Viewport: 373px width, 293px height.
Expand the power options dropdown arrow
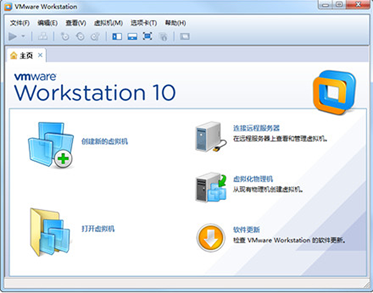pos(23,36)
